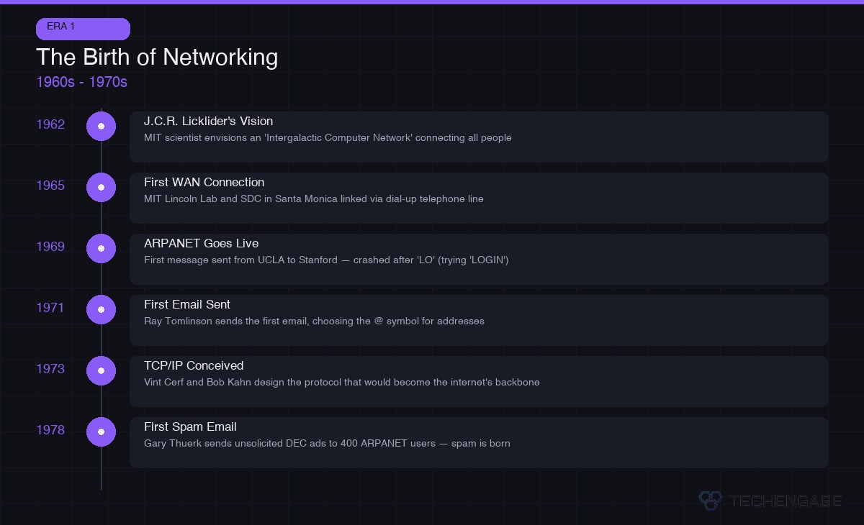Click the TECHENGAGE watermark text

[x=785, y=501]
